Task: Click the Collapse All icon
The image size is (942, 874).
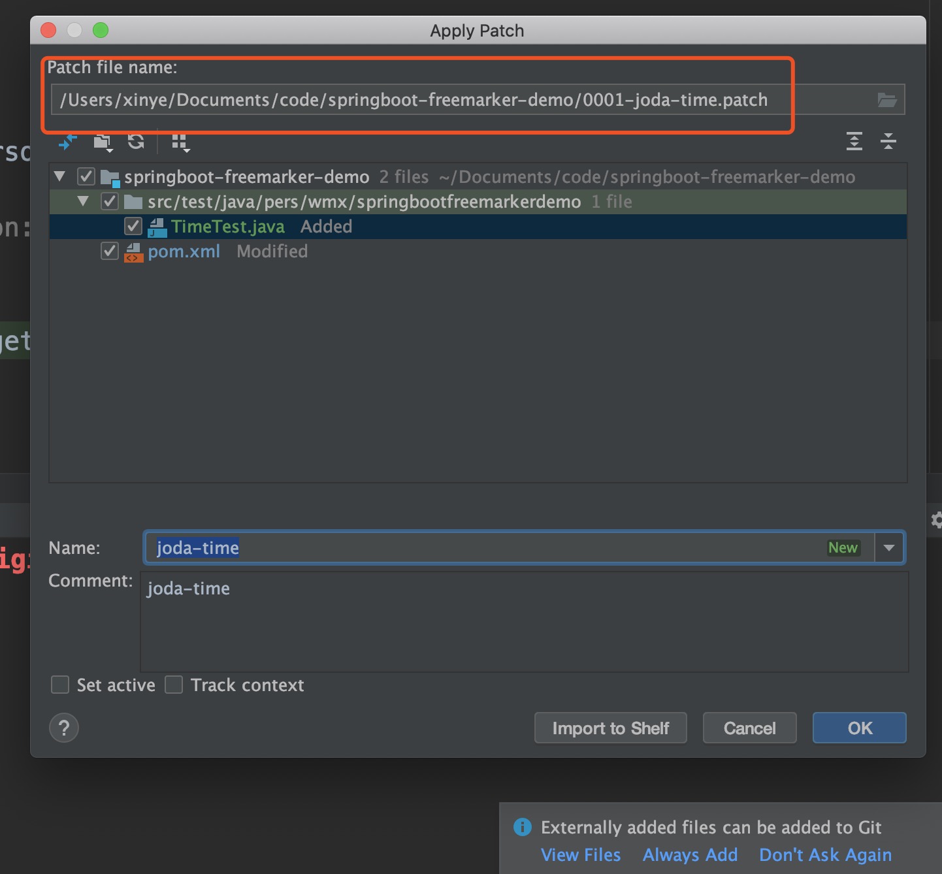Action: (888, 141)
